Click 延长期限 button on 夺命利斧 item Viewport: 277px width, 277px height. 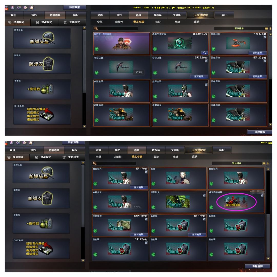coord(257,53)
